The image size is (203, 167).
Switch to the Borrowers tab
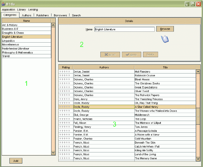60,15
